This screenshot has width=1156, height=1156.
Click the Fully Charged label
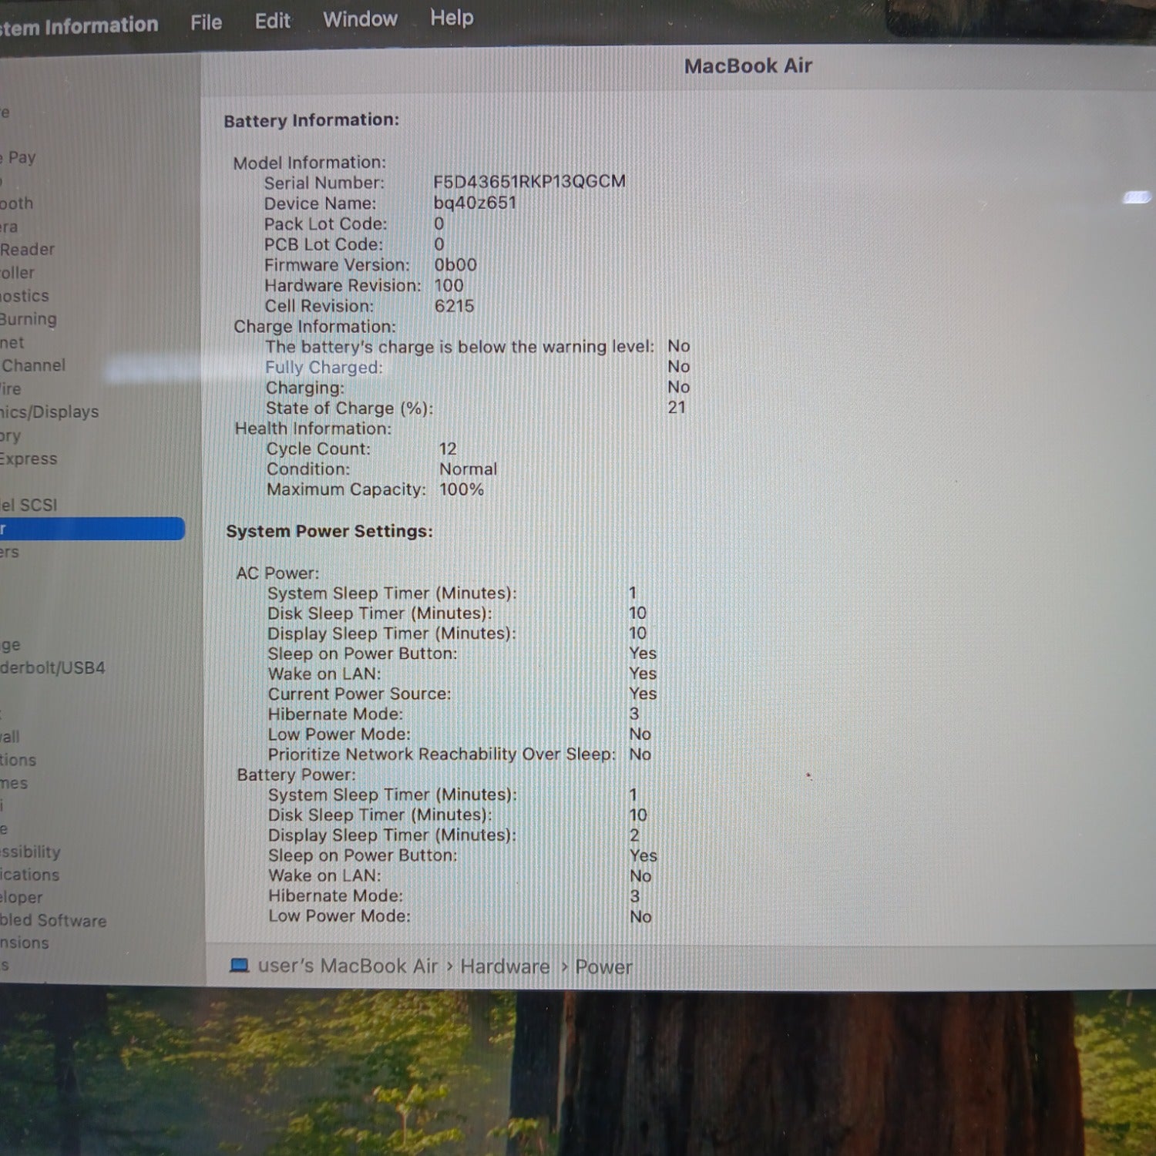tap(324, 368)
